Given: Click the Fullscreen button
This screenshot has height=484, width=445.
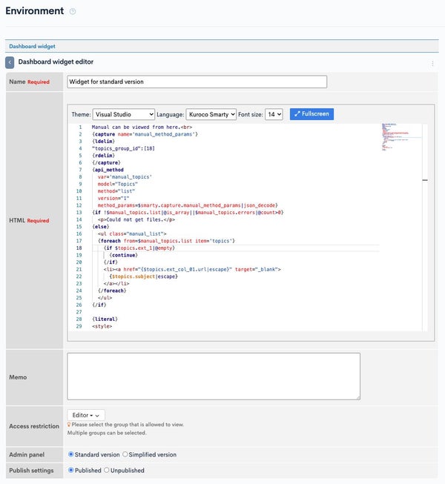Looking at the screenshot, I should [311, 114].
